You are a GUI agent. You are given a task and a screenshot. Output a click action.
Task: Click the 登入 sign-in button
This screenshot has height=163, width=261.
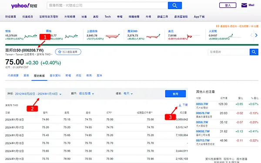(228, 5)
